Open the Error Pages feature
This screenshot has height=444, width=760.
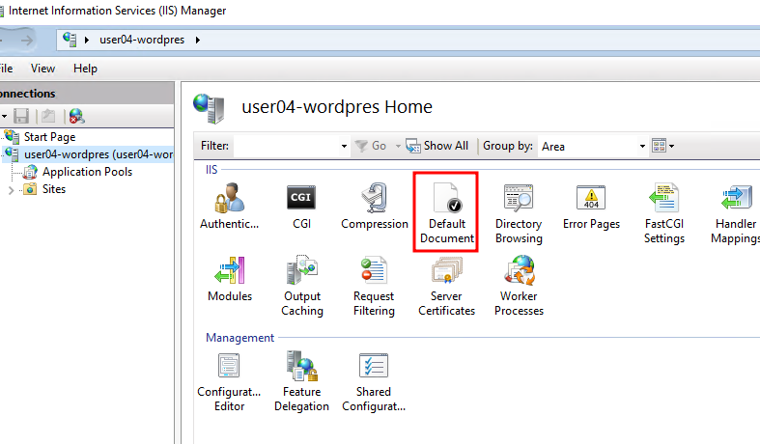(591, 206)
